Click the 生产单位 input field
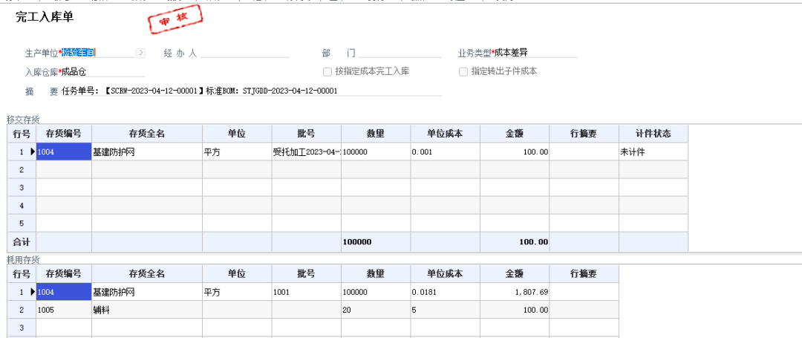802x338 pixels. tap(97, 53)
